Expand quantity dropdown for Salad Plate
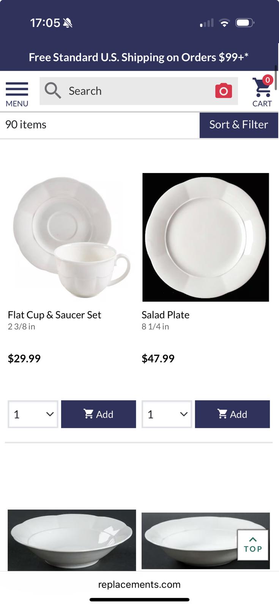 pos(167,414)
